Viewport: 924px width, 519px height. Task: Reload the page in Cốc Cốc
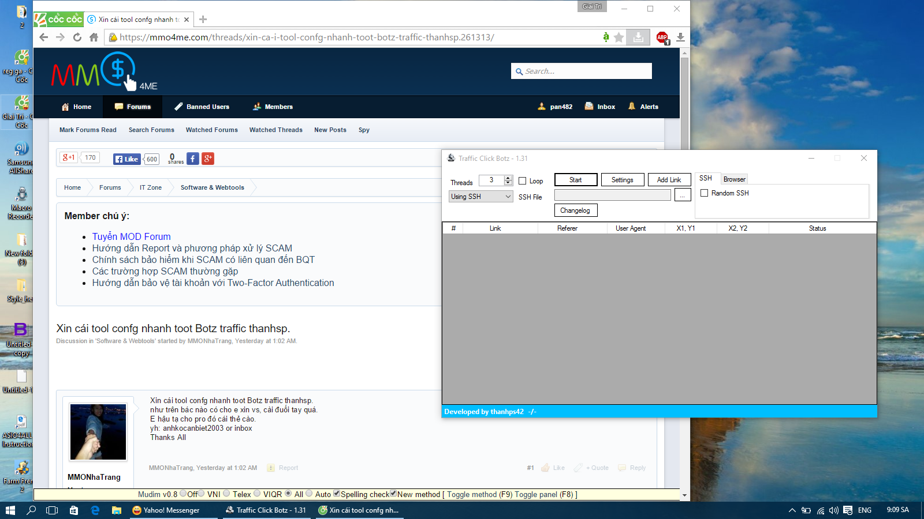[77, 37]
